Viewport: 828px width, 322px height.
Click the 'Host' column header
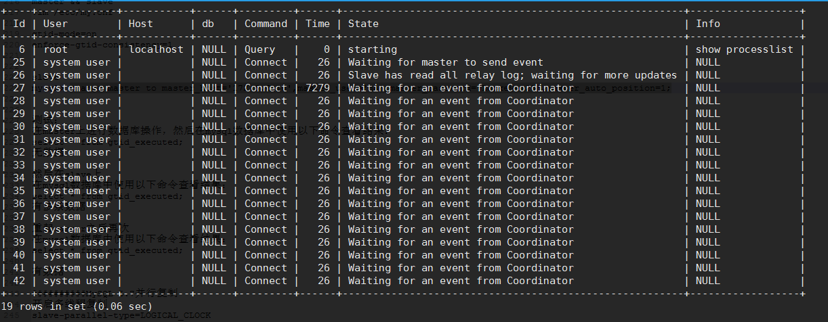(x=141, y=24)
